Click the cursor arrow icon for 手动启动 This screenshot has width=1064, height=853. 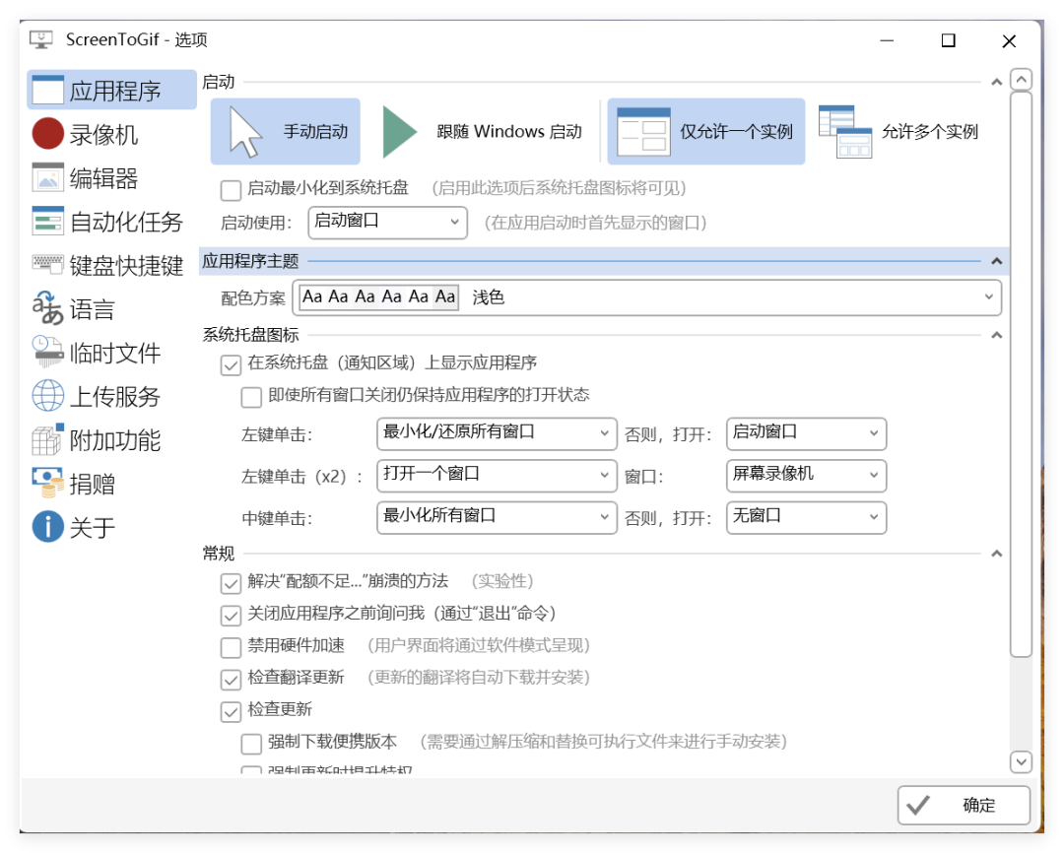[245, 132]
